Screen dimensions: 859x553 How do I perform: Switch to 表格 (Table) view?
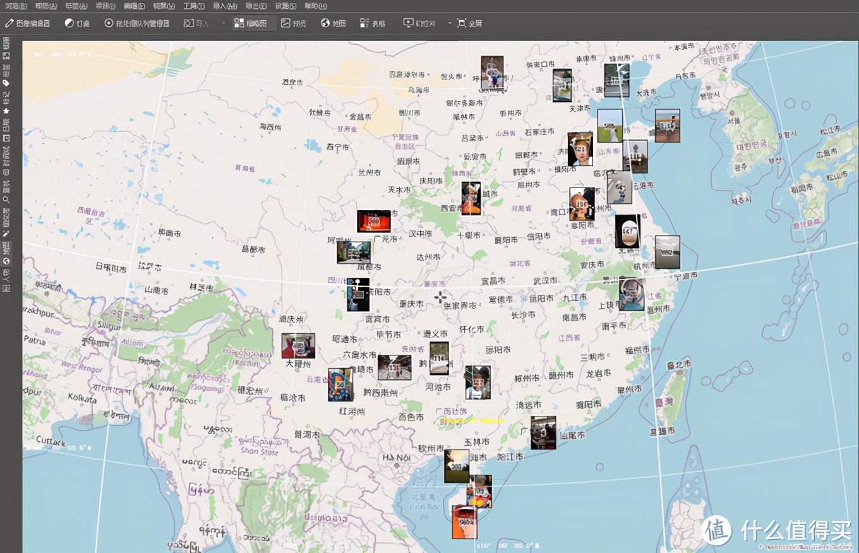pos(373,23)
